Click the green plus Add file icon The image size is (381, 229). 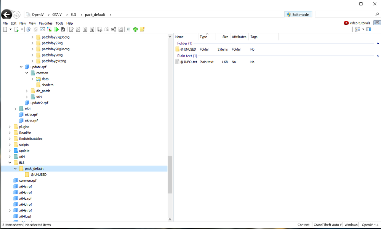(136, 29)
